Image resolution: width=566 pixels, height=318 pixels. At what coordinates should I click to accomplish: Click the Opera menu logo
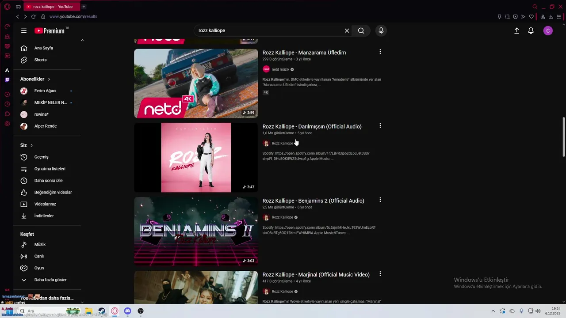pyautogui.click(x=7, y=7)
